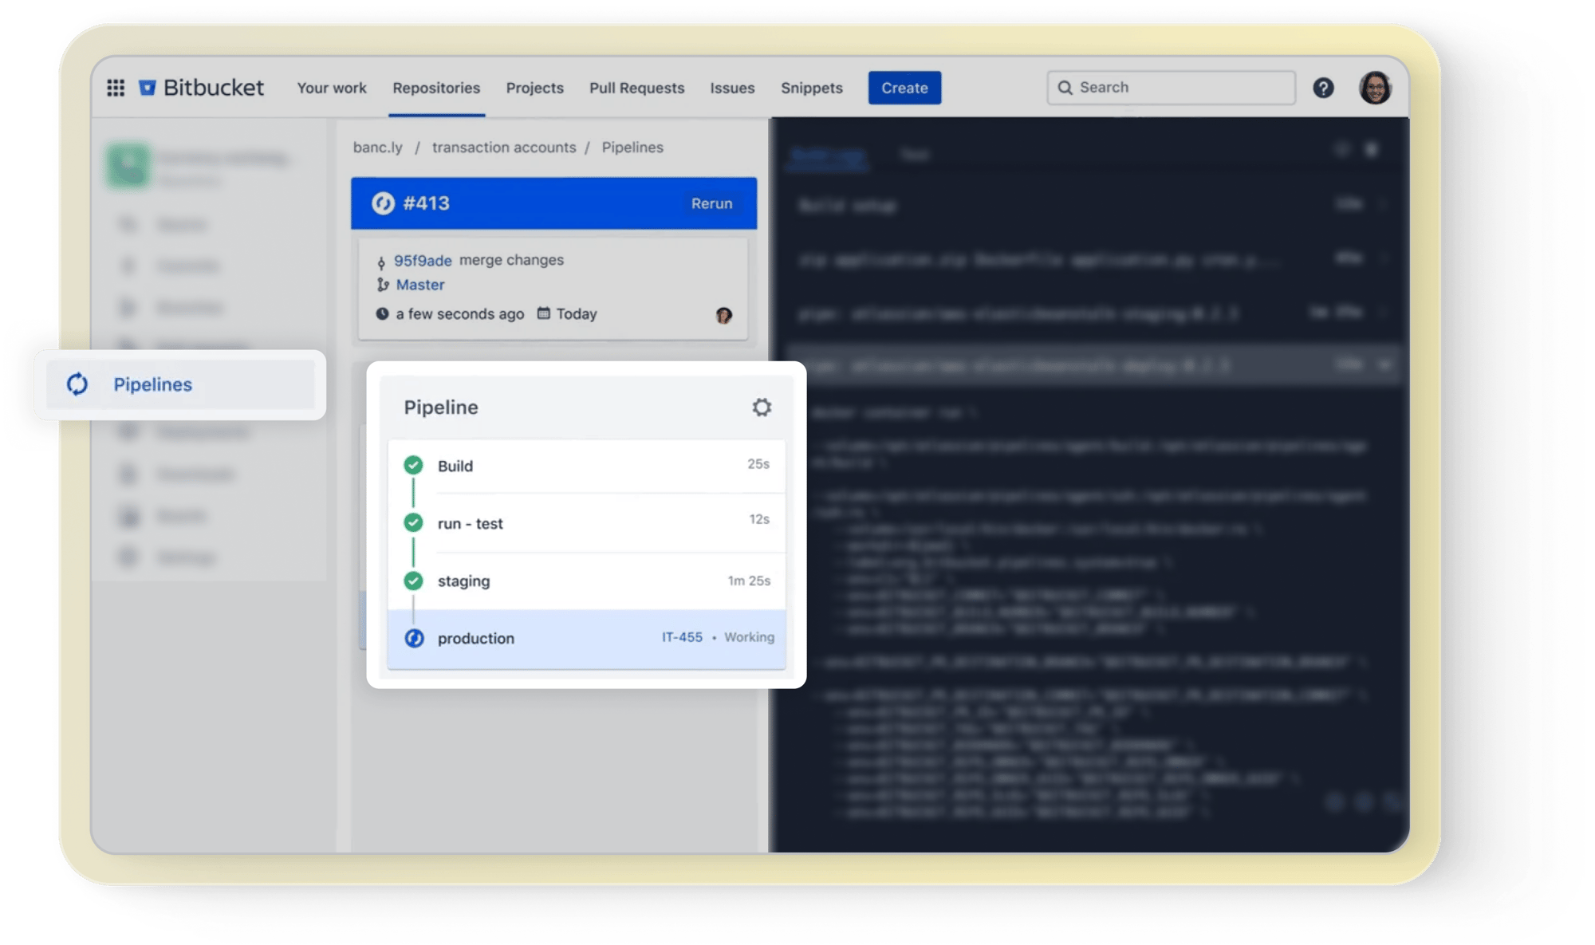Open Pipeline settings gear icon
The image size is (1595, 945).
click(x=762, y=408)
